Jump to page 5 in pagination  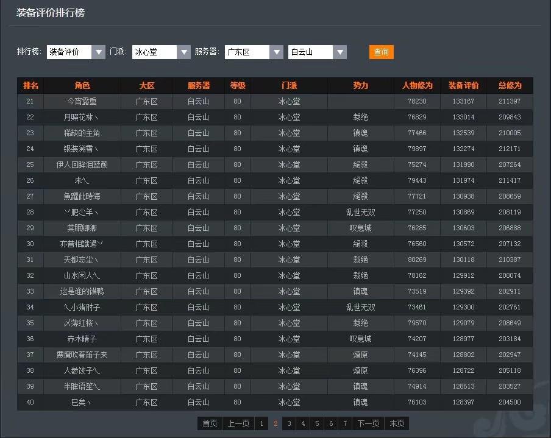(x=317, y=423)
